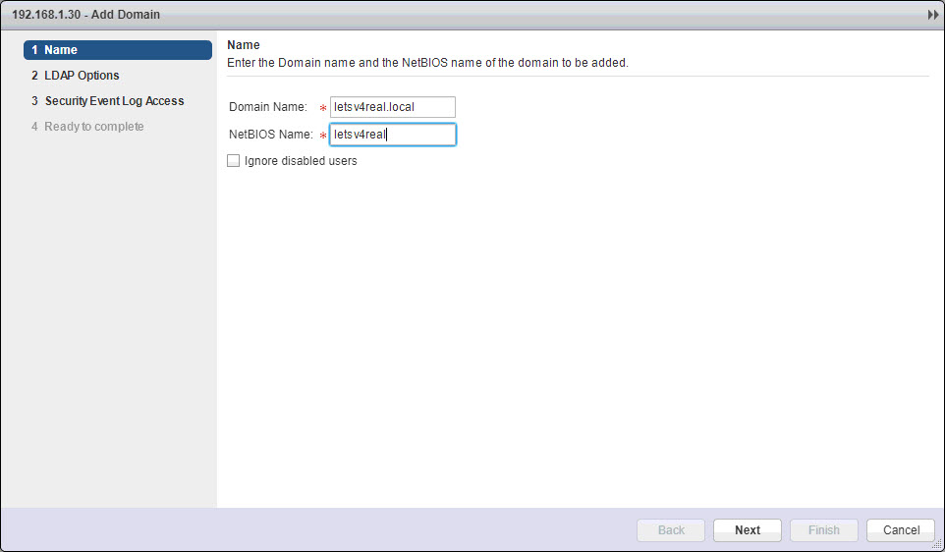Viewport: 945px width, 552px height.
Task: Click the 'Domain Name:' field label
Action: (268, 107)
